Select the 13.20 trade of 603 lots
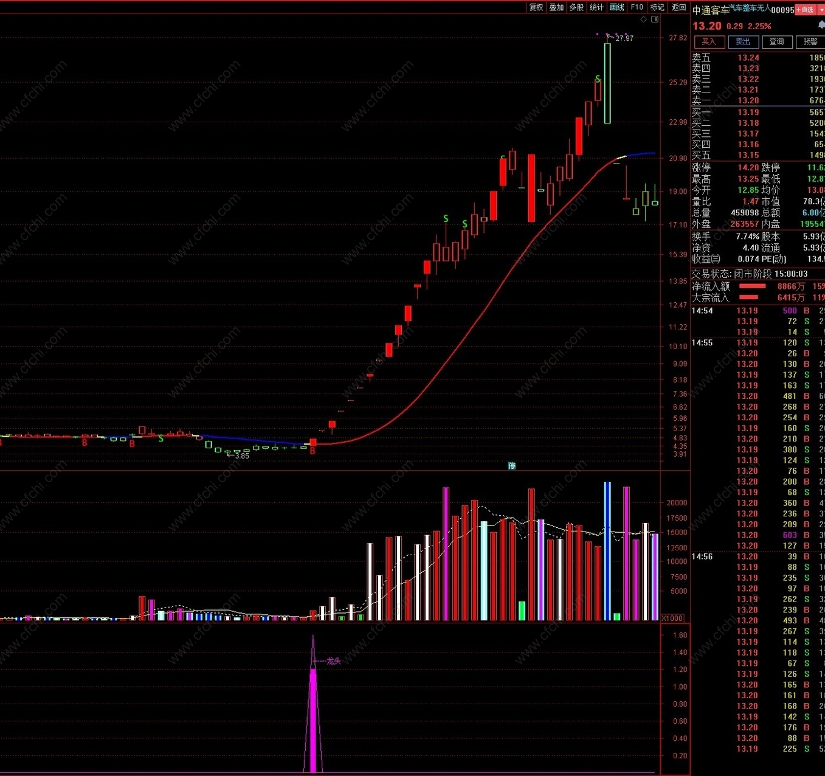Screen dimensions: 825x776 point(758,535)
